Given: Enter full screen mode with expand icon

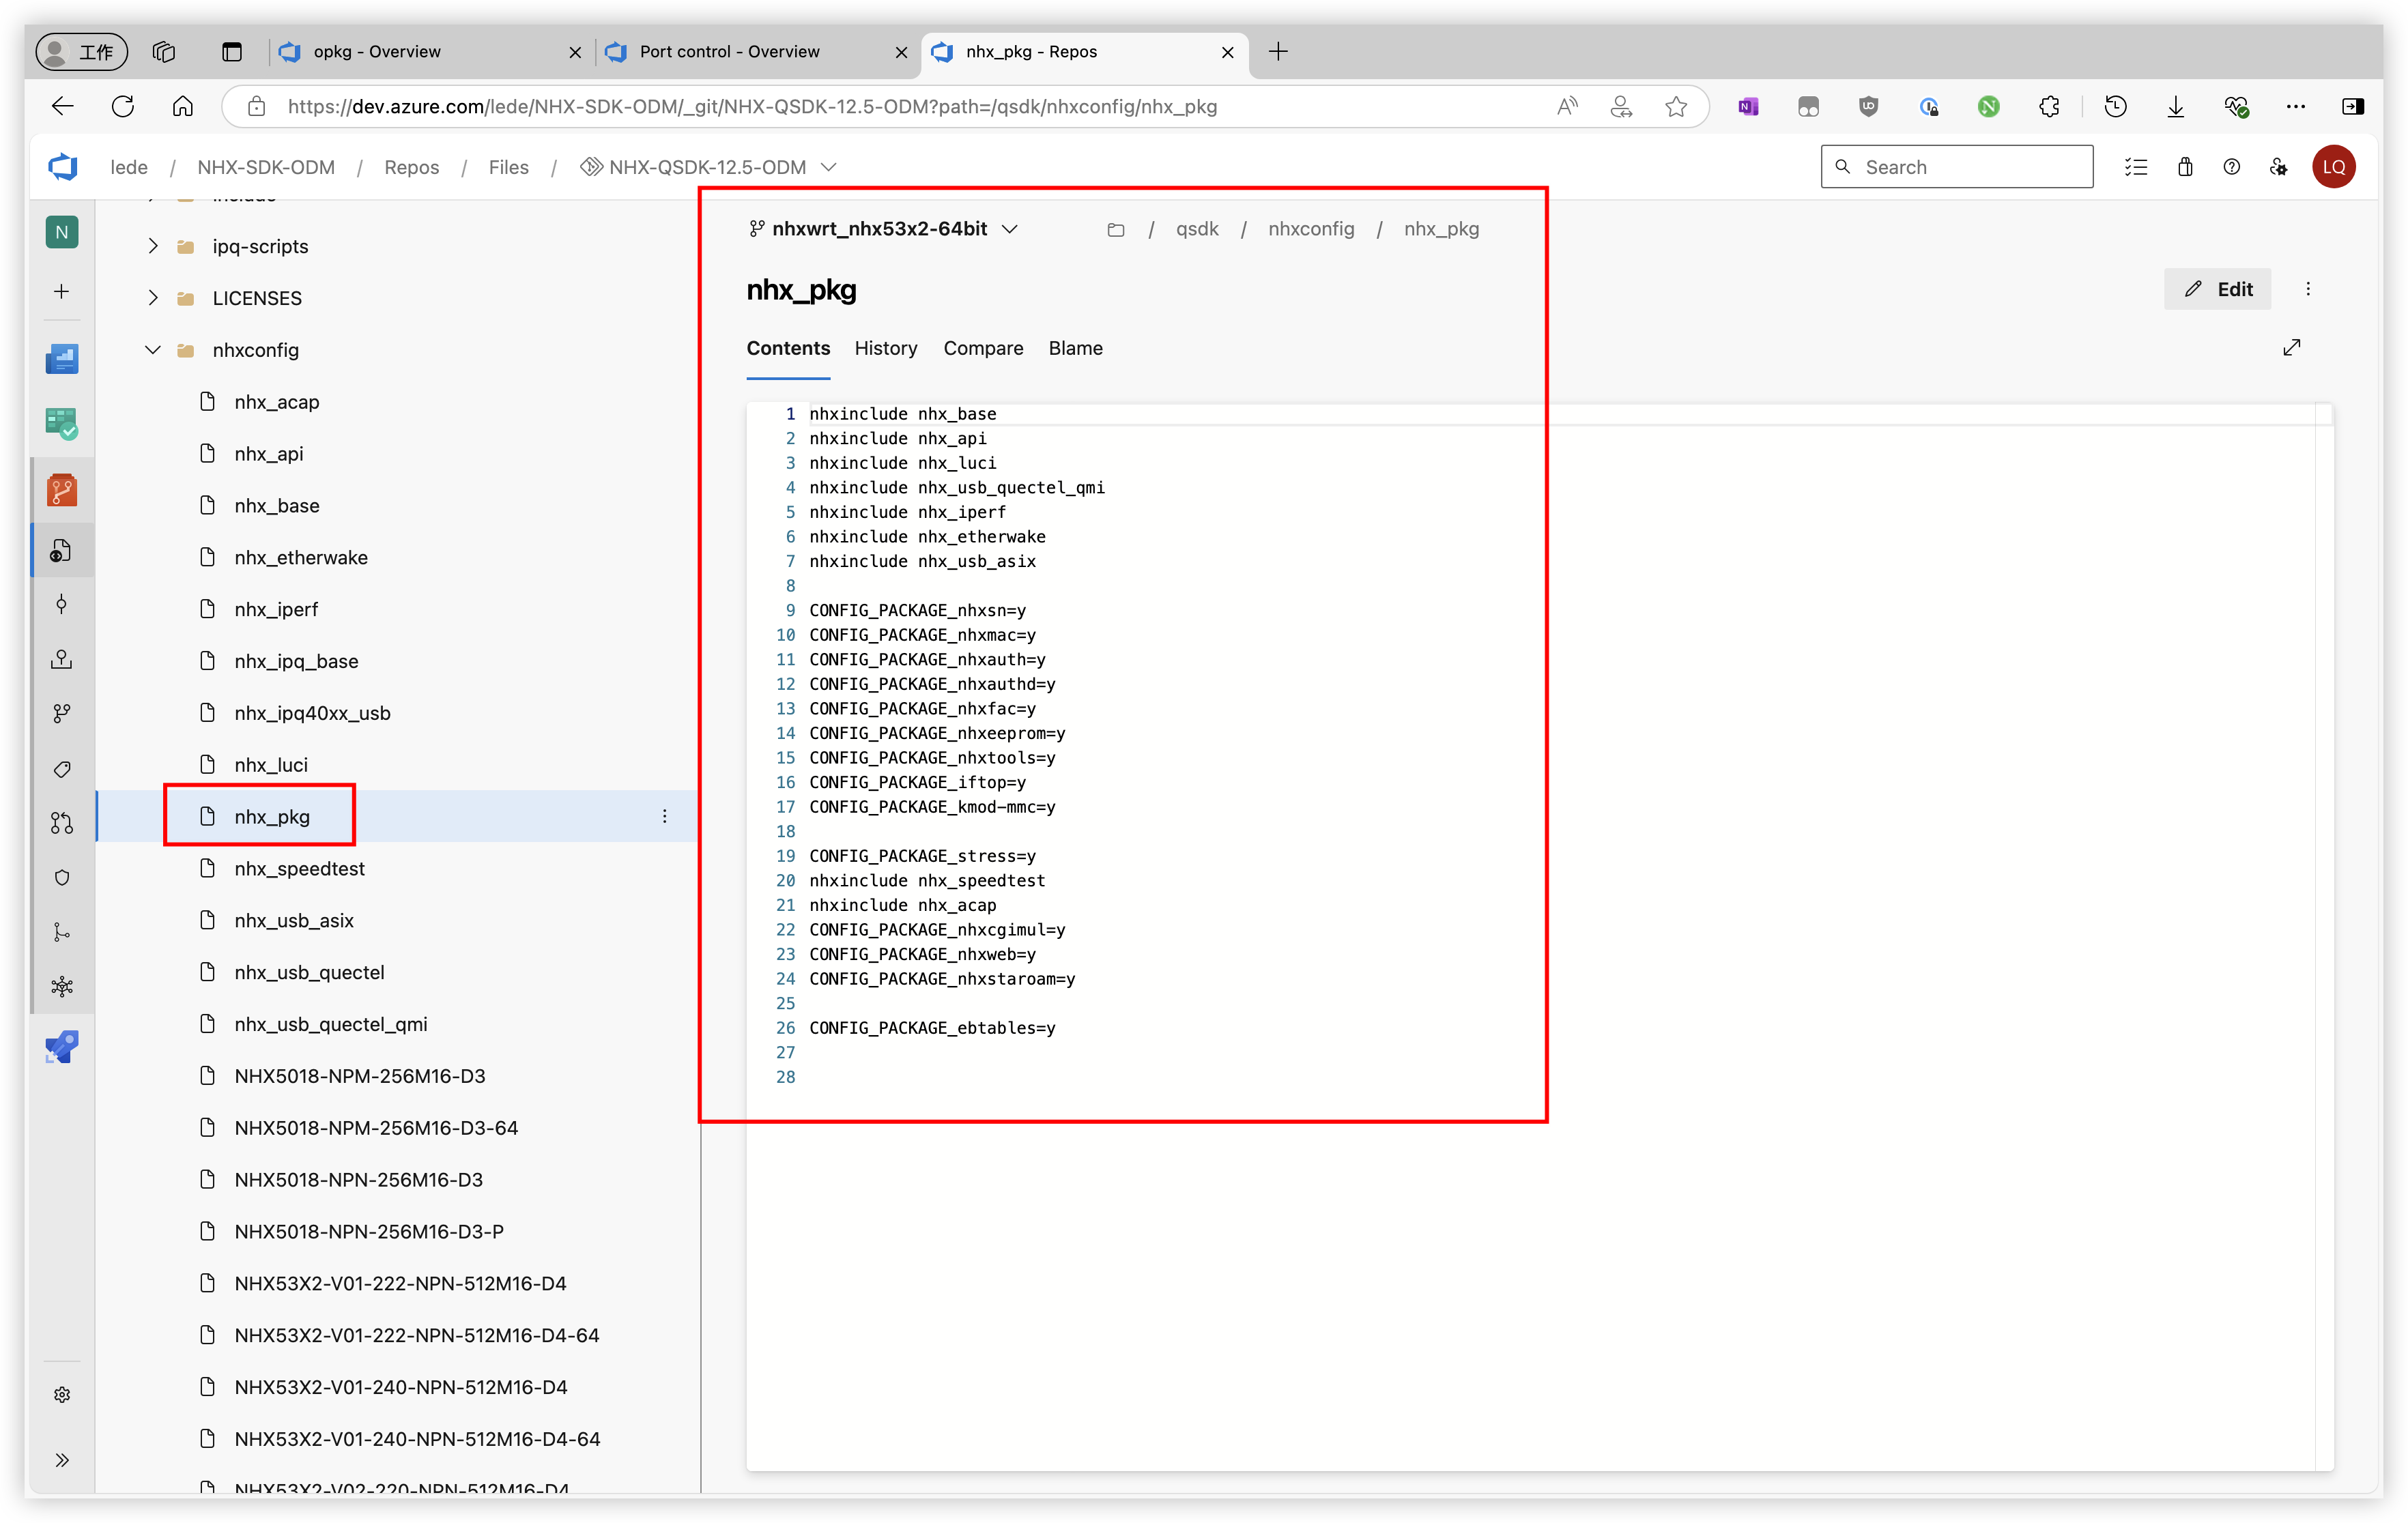Looking at the screenshot, I should click(2291, 347).
